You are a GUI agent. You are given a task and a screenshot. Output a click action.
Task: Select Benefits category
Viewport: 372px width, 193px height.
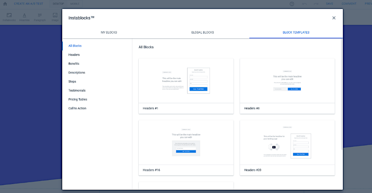click(x=74, y=64)
